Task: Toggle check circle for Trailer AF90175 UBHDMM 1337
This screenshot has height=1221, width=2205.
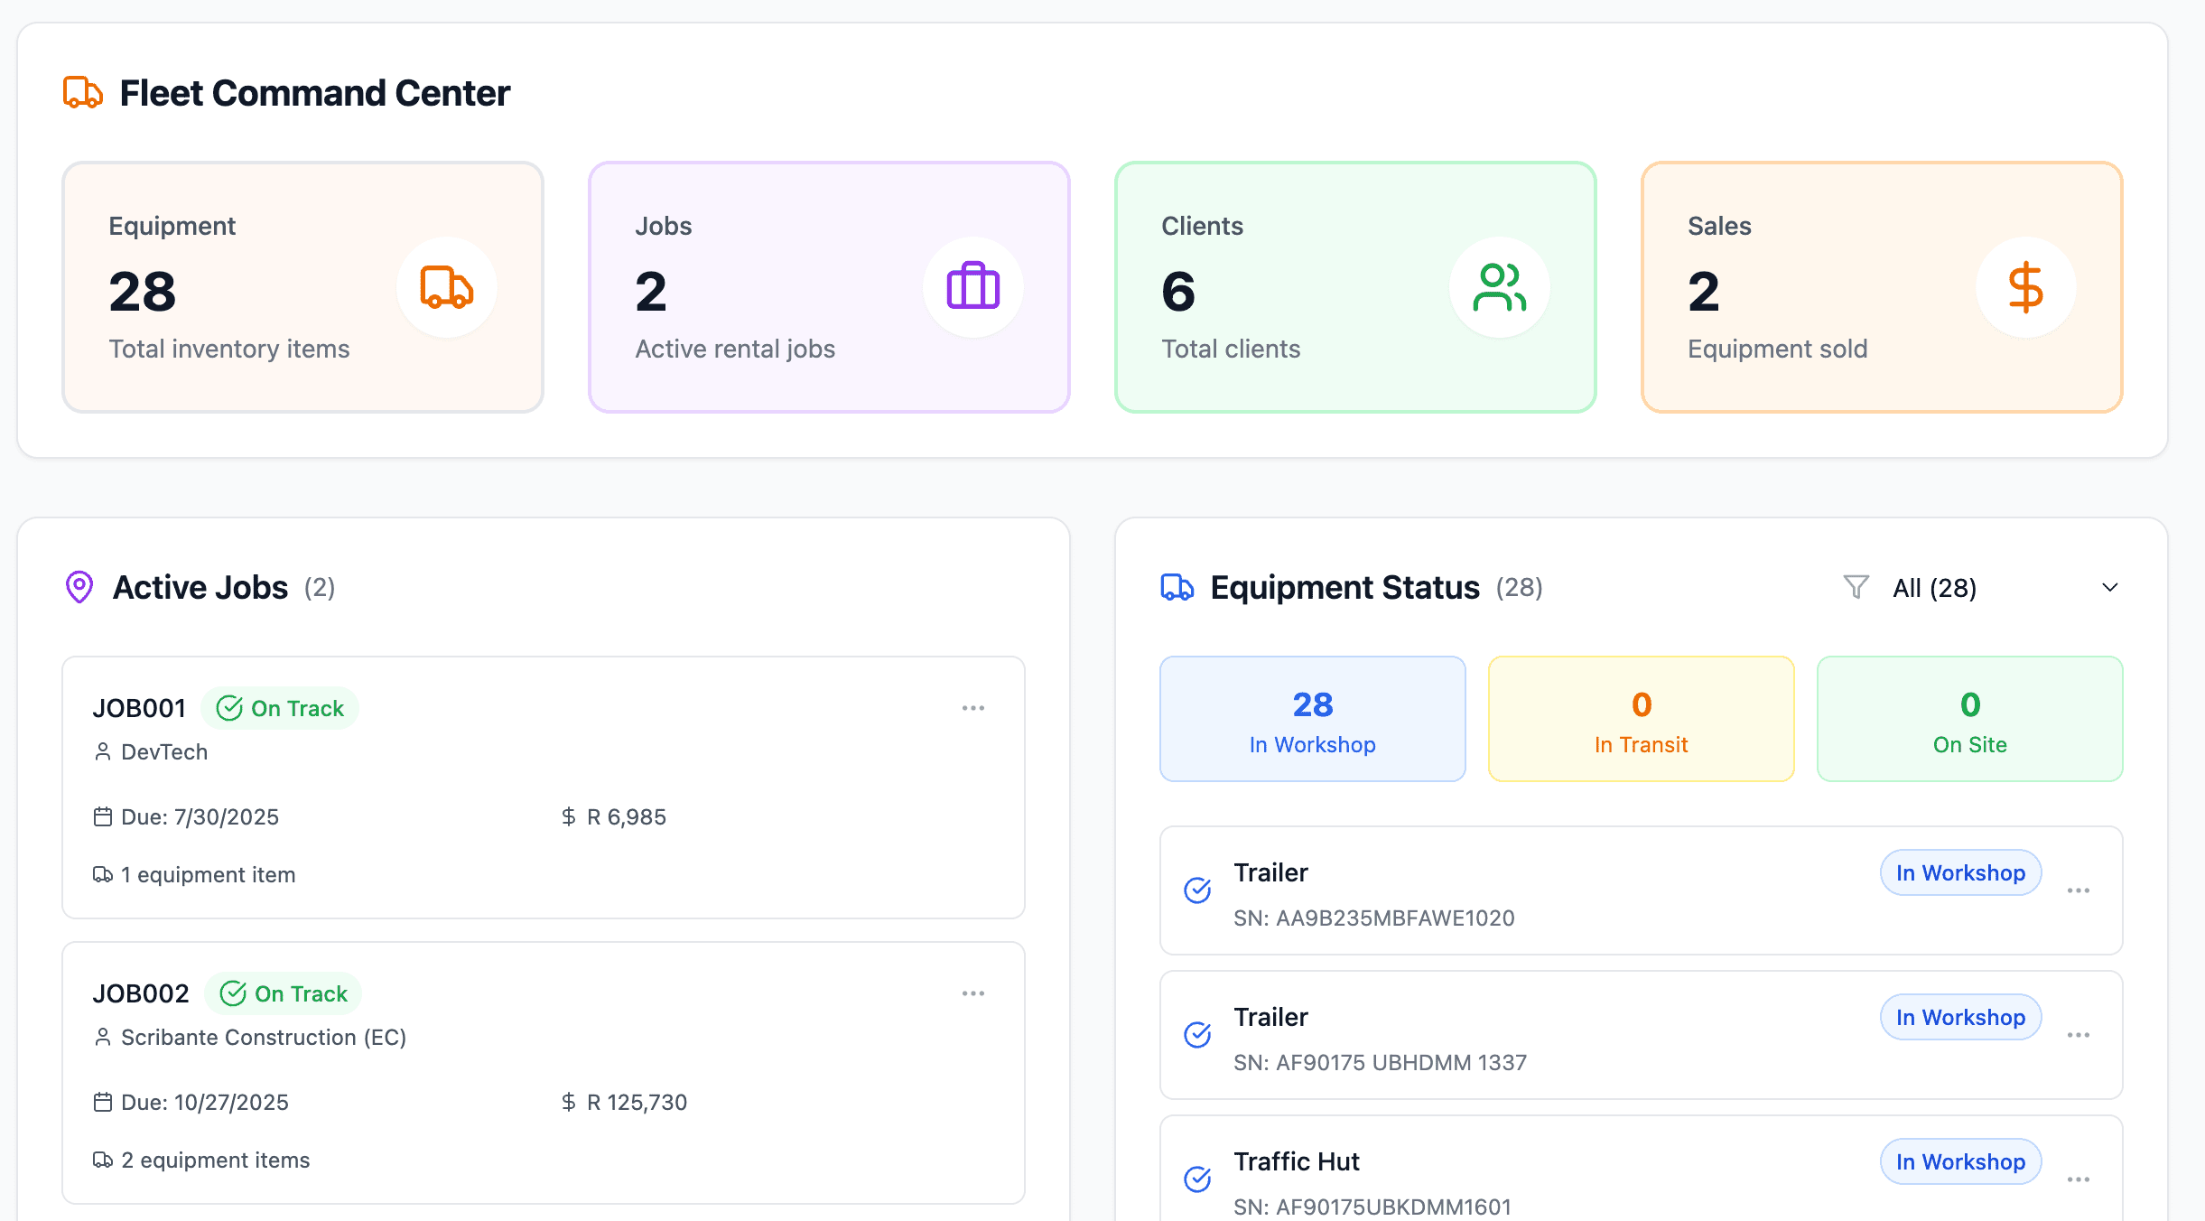Action: tap(1197, 1035)
